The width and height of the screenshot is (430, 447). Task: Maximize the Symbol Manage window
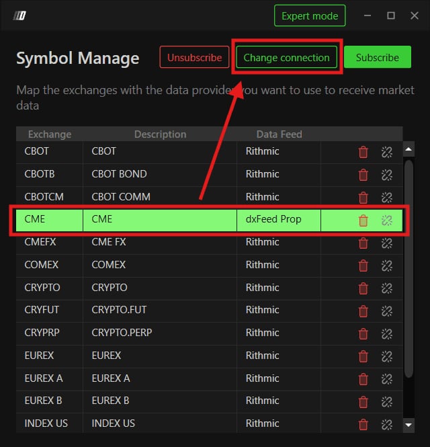coord(391,15)
